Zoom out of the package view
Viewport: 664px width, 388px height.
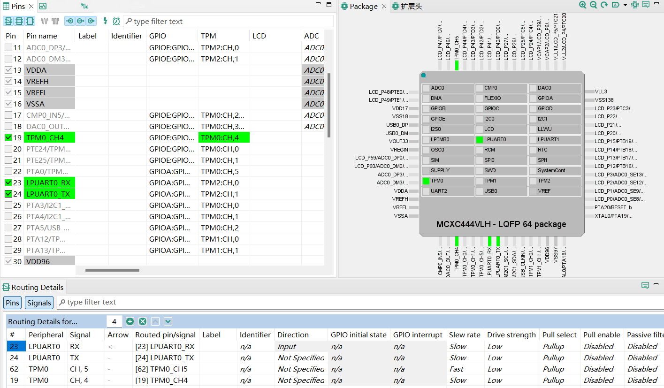pyautogui.click(x=593, y=5)
